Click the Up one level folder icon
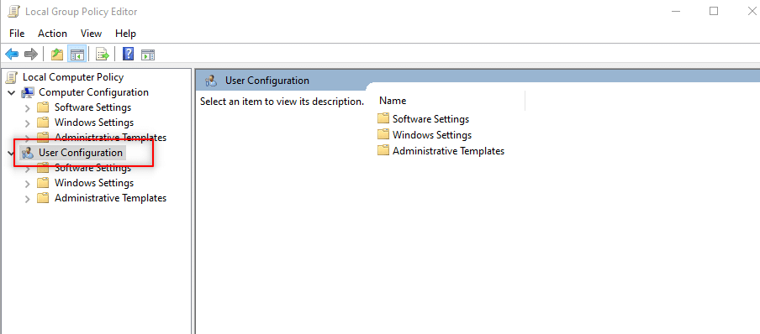Viewport: 760px width, 334px height. [57, 55]
